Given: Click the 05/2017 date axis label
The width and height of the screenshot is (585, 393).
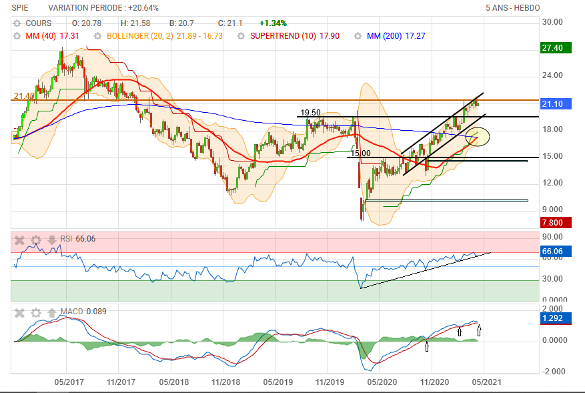Looking at the screenshot, I should tap(69, 382).
